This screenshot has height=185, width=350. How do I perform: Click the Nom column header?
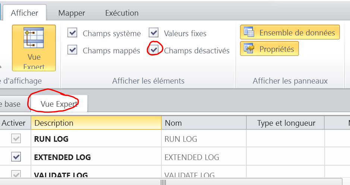pos(204,123)
